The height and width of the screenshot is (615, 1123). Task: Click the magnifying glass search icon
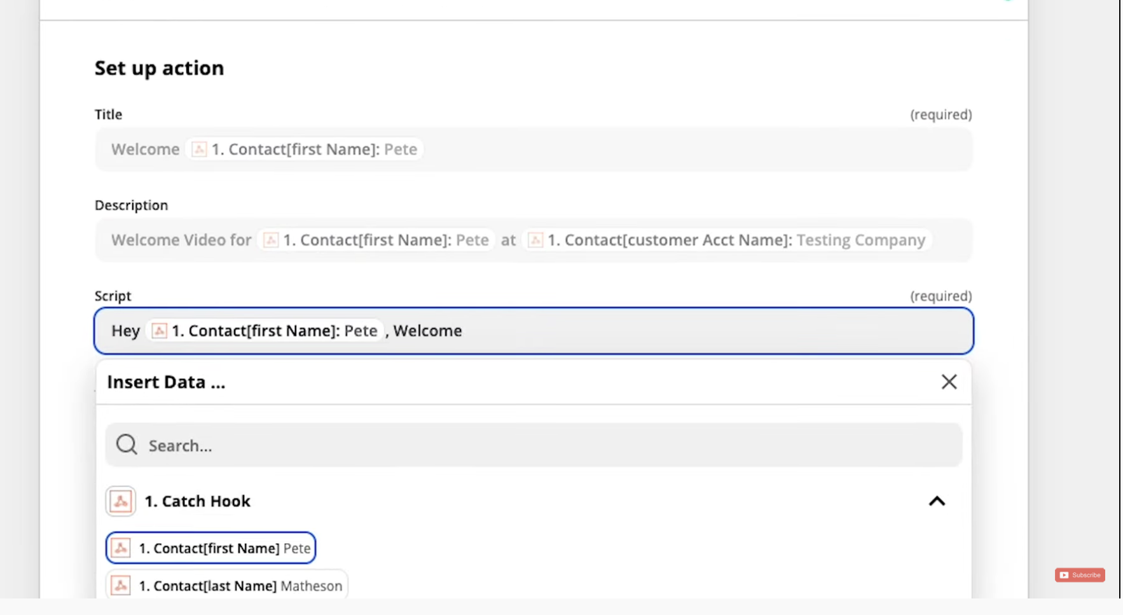click(x=127, y=445)
